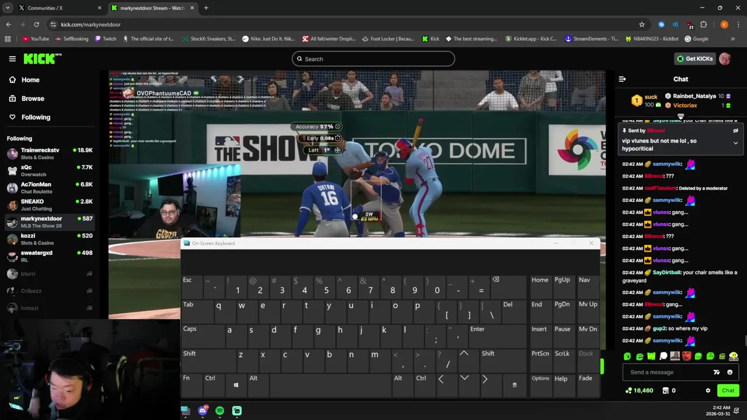Select kozzi channel in following list
The width and height of the screenshot is (747, 420).
[49, 239]
